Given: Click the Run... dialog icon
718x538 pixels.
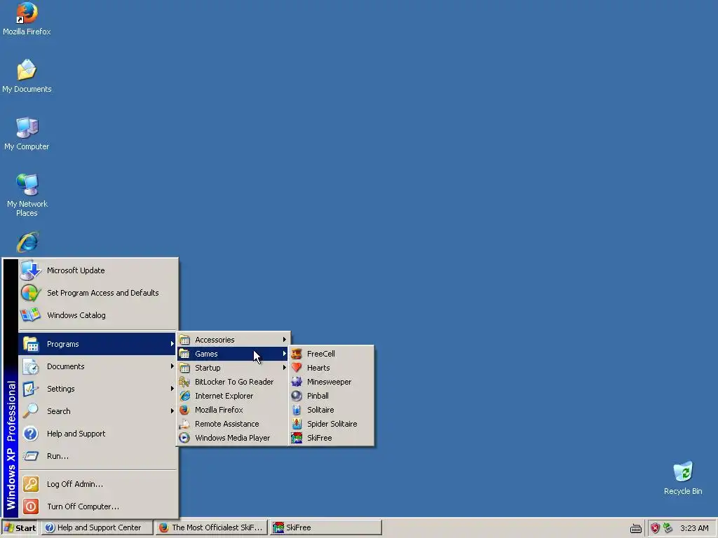Looking at the screenshot, I should [x=31, y=455].
